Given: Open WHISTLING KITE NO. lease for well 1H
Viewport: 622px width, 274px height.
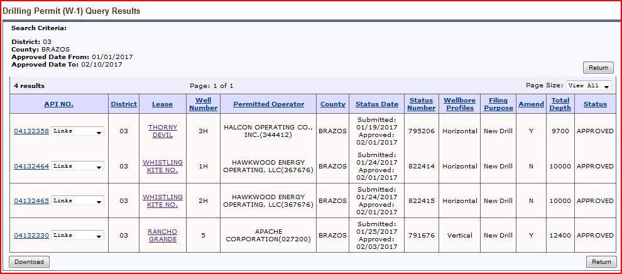Looking at the screenshot, I should pyautogui.click(x=163, y=166).
